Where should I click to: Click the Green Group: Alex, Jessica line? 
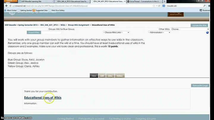coord(23,63)
